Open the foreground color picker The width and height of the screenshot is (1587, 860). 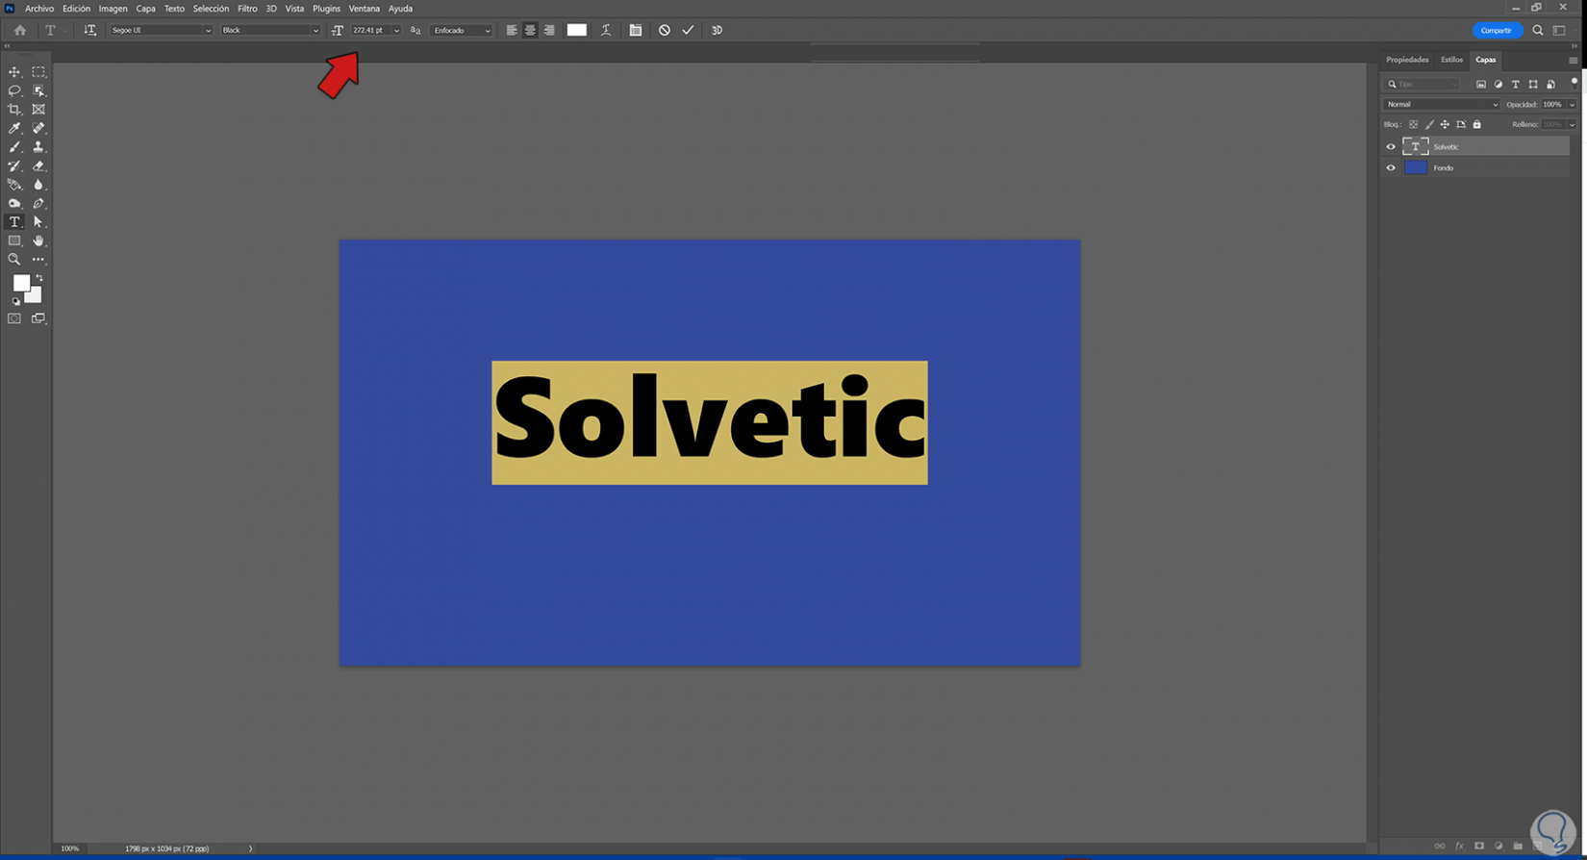(21, 283)
